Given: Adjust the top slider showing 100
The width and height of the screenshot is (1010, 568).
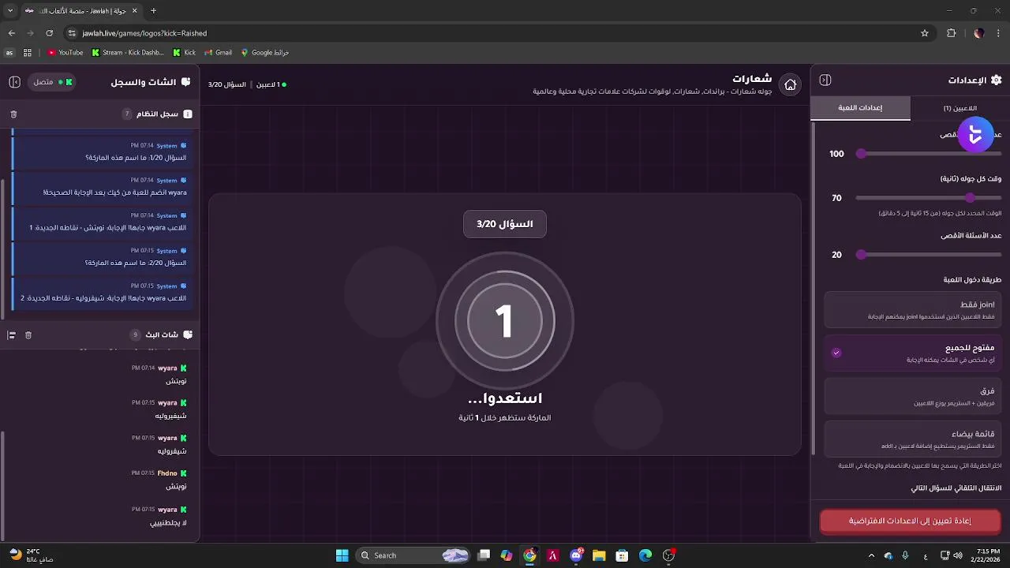Looking at the screenshot, I should tap(928, 154).
